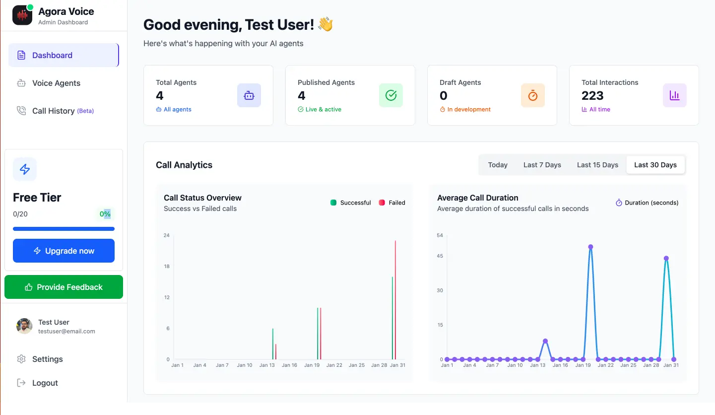Toggle the Duration (seconds) legend item
This screenshot has height=415, width=715.
pyautogui.click(x=647, y=203)
